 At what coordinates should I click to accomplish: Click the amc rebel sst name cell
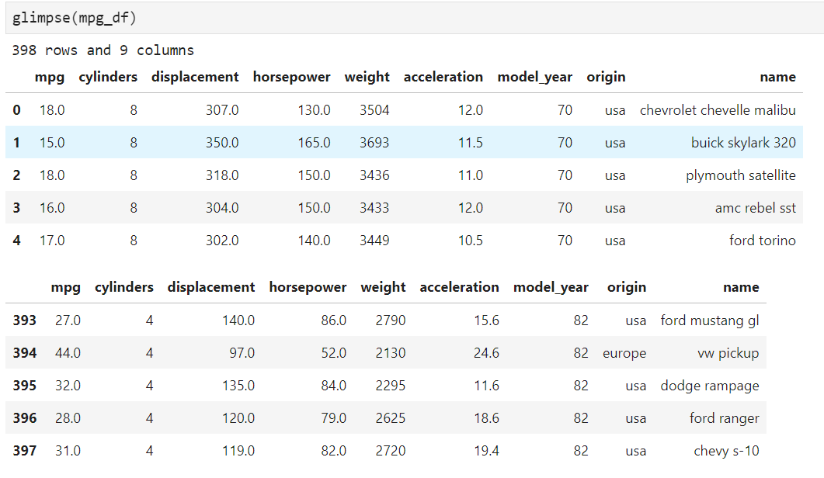[x=755, y=208]
